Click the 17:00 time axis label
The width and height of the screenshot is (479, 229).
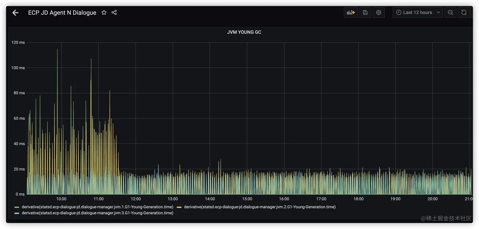(321, 199)
